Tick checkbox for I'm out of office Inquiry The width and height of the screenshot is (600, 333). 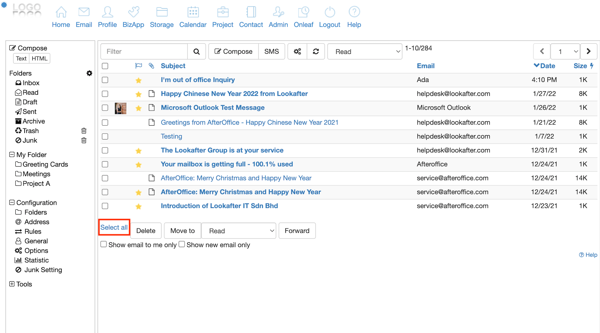(105, 80)
